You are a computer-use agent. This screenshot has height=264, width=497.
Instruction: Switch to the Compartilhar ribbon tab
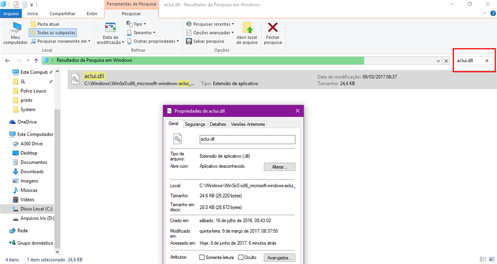click(63, 14)
